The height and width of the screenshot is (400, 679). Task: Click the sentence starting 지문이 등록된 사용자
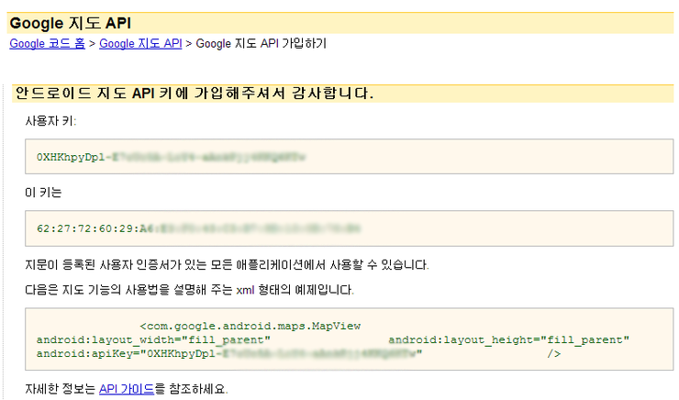[227, 264]
